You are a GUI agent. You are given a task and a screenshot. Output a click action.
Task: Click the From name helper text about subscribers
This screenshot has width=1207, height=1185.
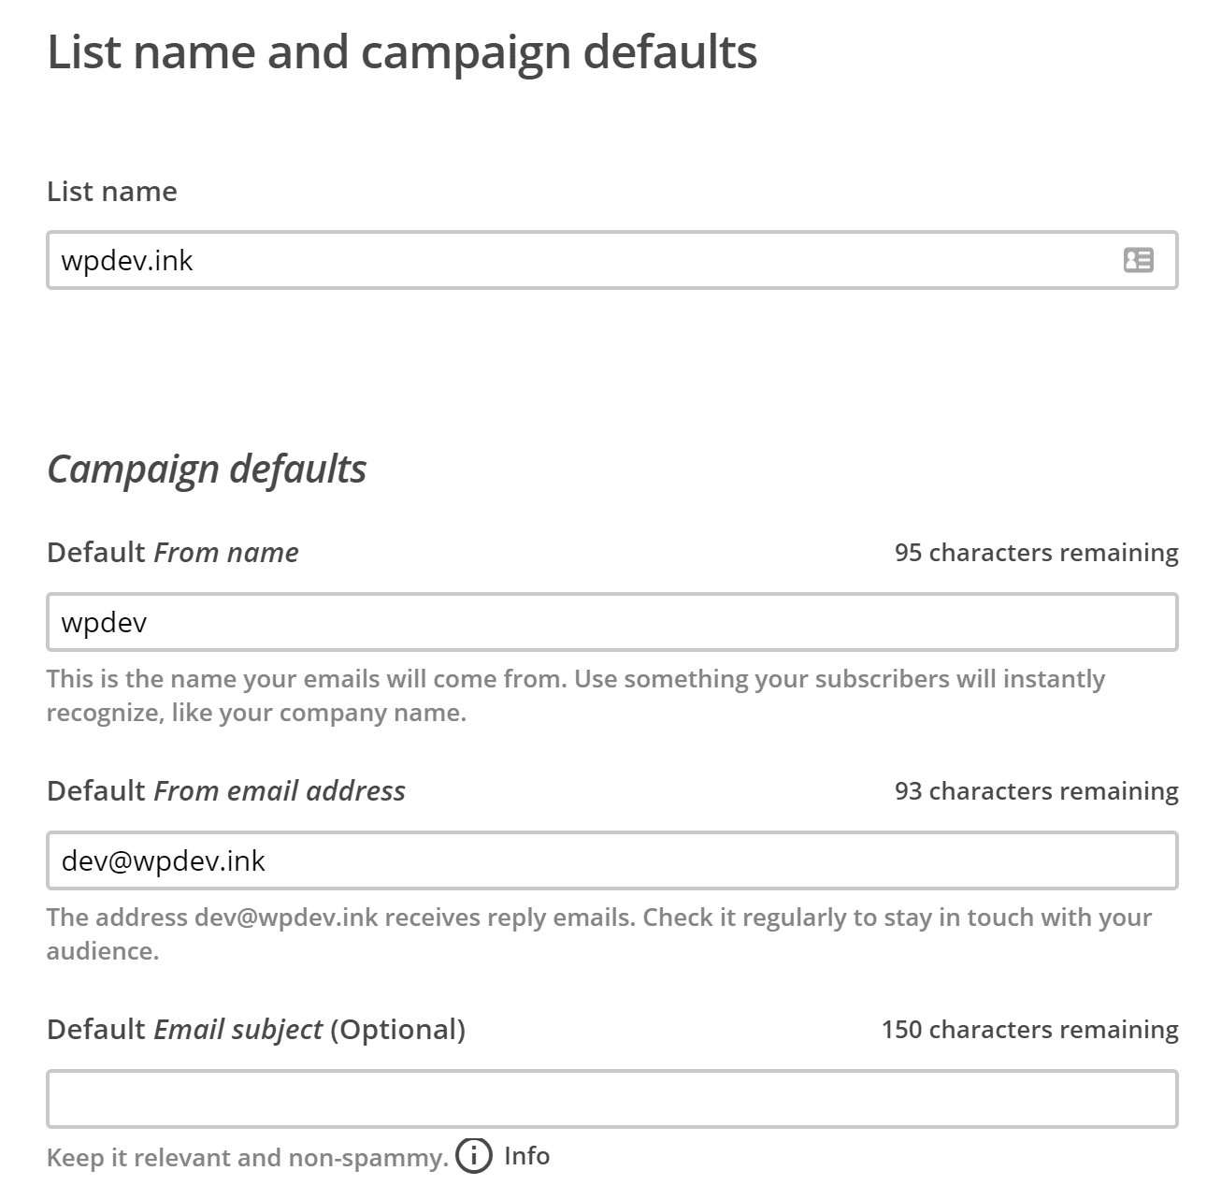coord(575,679)
